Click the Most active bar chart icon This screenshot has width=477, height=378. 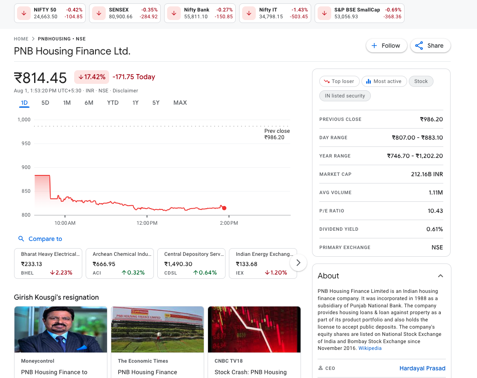point(368,81)
